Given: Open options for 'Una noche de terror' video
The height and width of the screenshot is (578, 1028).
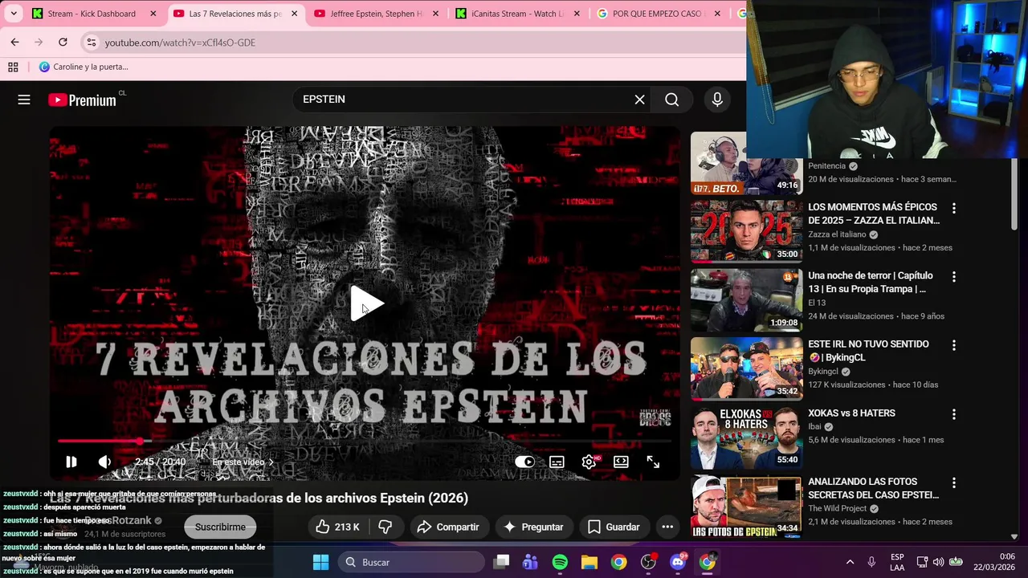Looking at the screenshot, I should [x=953, y=277].
